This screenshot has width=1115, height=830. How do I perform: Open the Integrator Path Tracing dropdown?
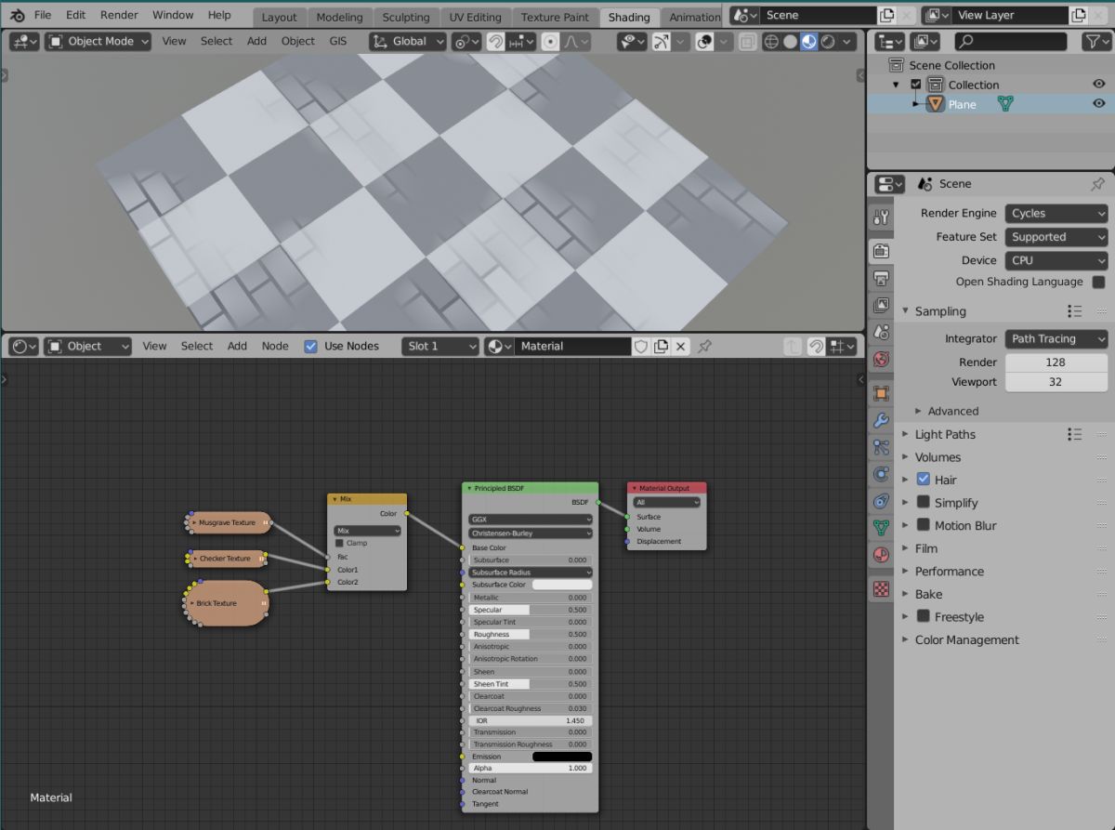click(x=1056, y=339)
